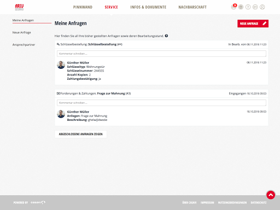The height and width of the screenshot is (210, 280).
Task: Select Meine Anfragen in sidebar
Action: point(23,20)
